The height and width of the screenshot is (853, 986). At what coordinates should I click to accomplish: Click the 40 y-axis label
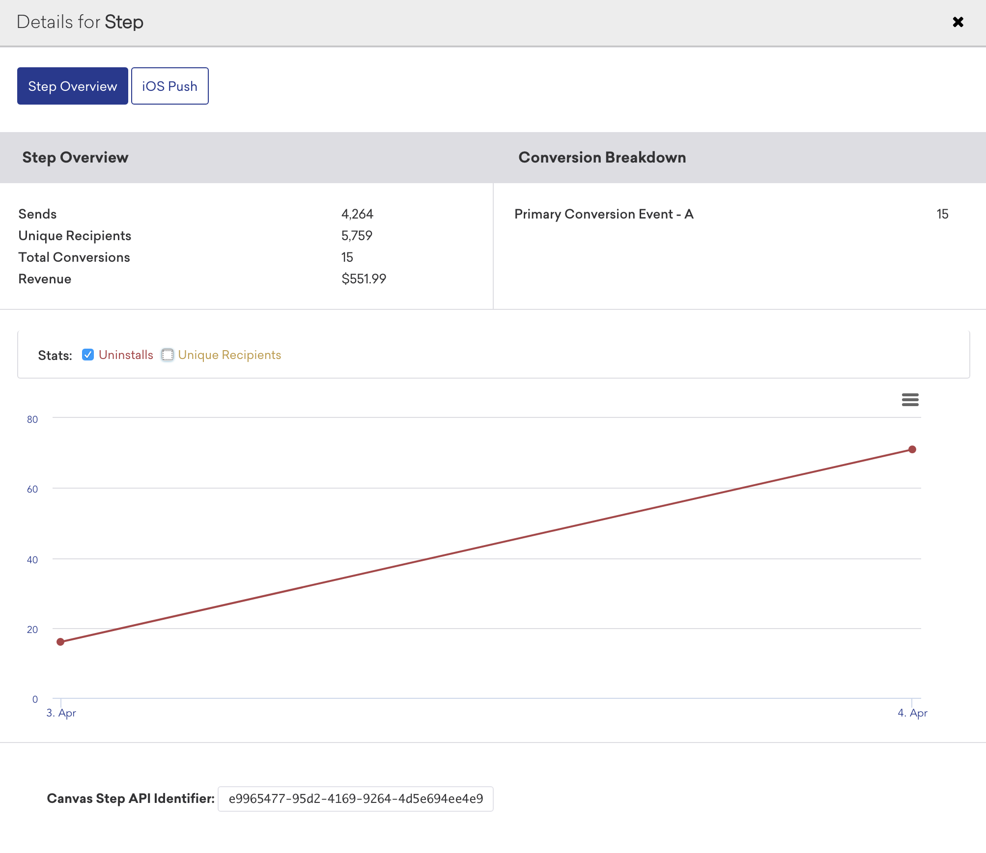tap(32, 560)
